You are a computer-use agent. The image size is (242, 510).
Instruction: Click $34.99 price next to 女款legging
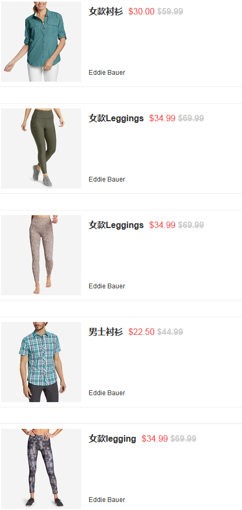coord(155,438)
